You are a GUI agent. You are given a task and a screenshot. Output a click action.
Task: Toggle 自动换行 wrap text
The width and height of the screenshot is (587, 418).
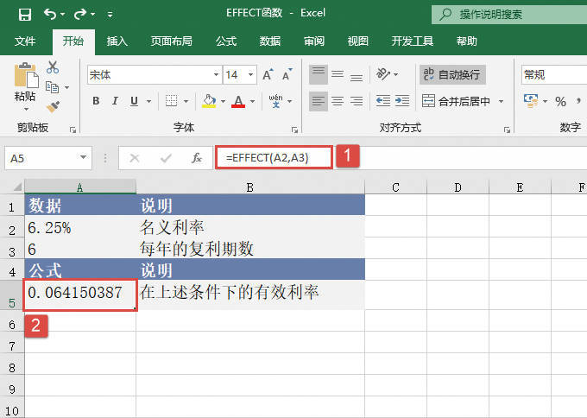click(x=451, y=75)
